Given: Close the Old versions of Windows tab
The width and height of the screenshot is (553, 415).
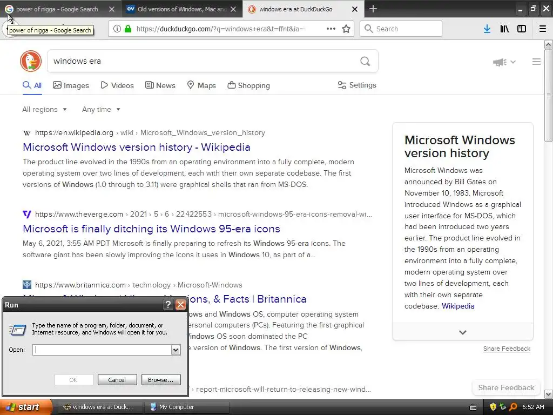Looking at the screenshot, I should point(233,9).
